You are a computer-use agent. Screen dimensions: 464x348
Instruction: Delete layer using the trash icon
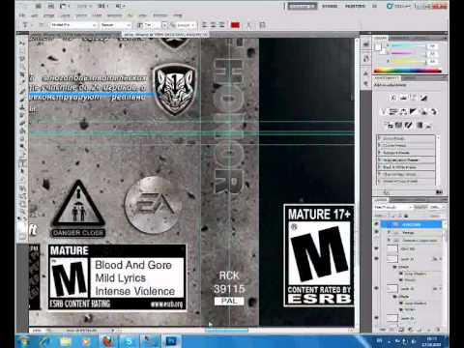[x=437, y=330]
